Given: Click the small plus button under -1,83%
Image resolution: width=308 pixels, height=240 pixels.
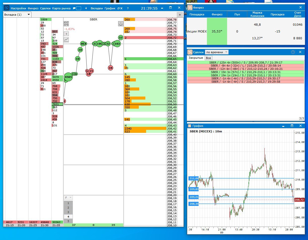Looking at the screenshot, I should (x=66, y=34).
